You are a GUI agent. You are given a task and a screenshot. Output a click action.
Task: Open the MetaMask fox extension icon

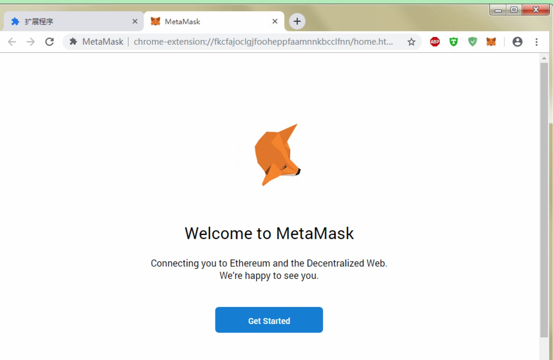coord(491,41)
